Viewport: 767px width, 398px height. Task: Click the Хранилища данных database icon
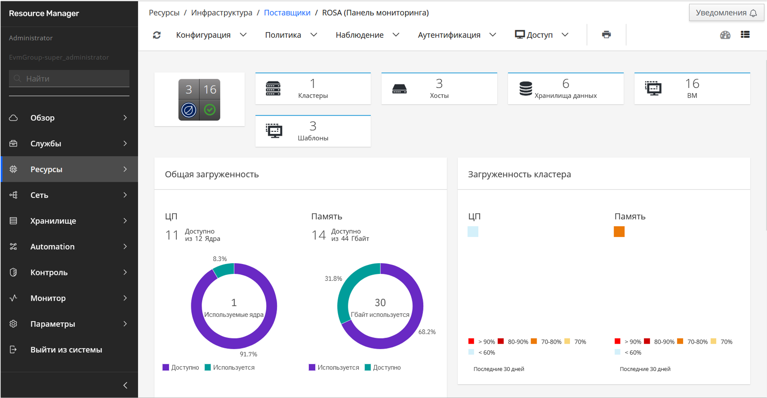pos(526,89)
